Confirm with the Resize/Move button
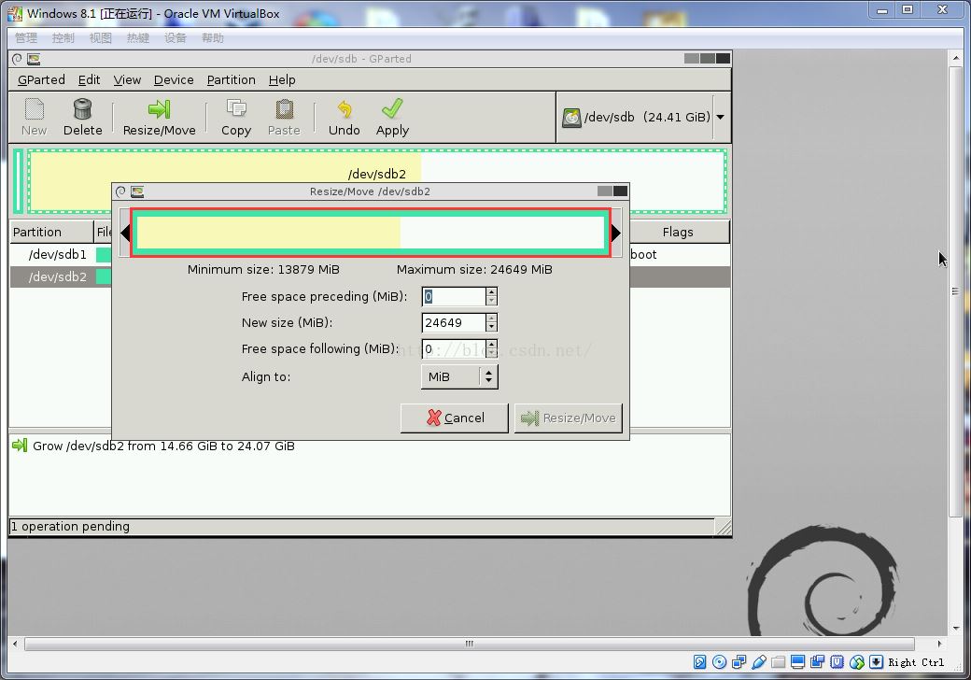Viewport: 971px width, 680px height. coord(569,418)
